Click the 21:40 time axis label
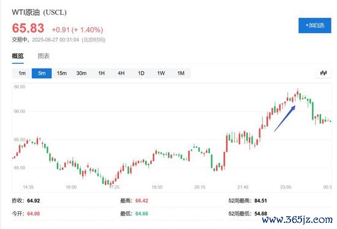 click(x=243, y=187)
